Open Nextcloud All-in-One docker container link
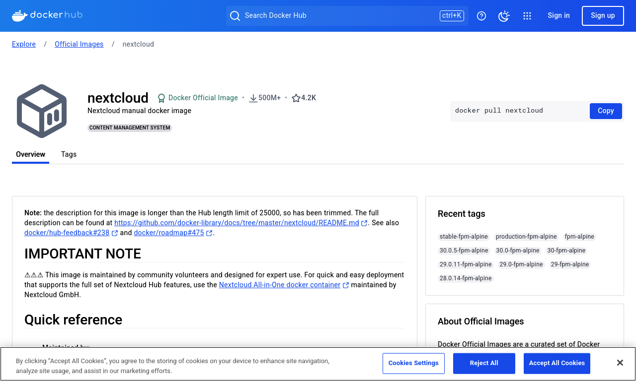The height and width of the screenshot is (381, 636). 280,285
